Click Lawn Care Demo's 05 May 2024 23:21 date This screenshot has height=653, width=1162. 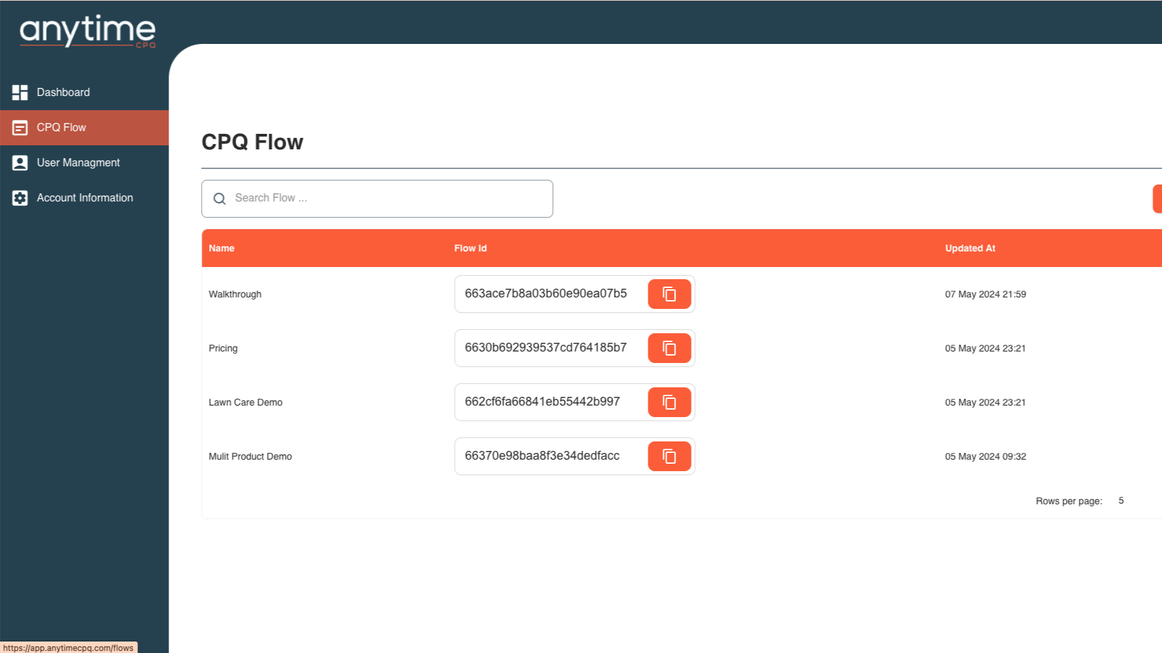coord(985,402)
